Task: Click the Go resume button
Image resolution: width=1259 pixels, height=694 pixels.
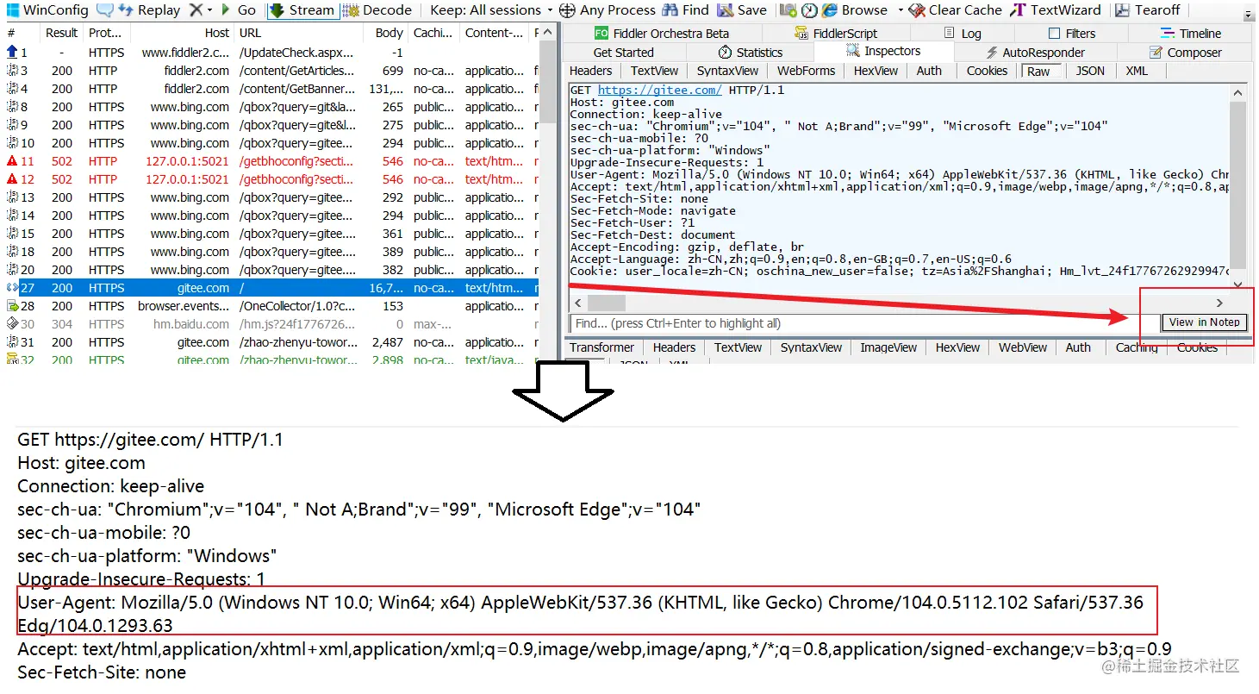Action: (238, 10)
